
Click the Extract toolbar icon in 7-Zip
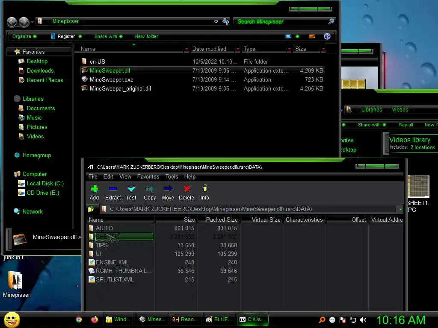113,192
